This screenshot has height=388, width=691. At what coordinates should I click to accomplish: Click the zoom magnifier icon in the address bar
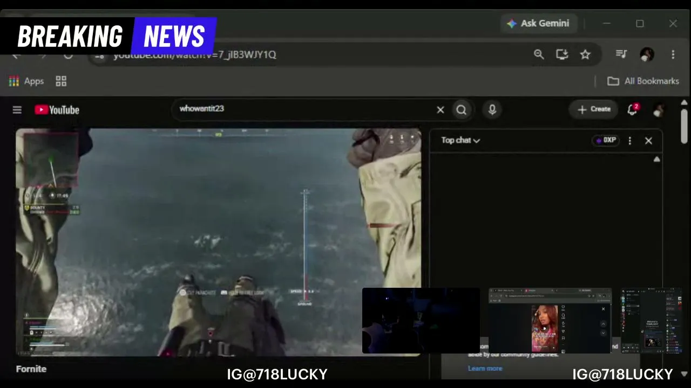(539, 54)
